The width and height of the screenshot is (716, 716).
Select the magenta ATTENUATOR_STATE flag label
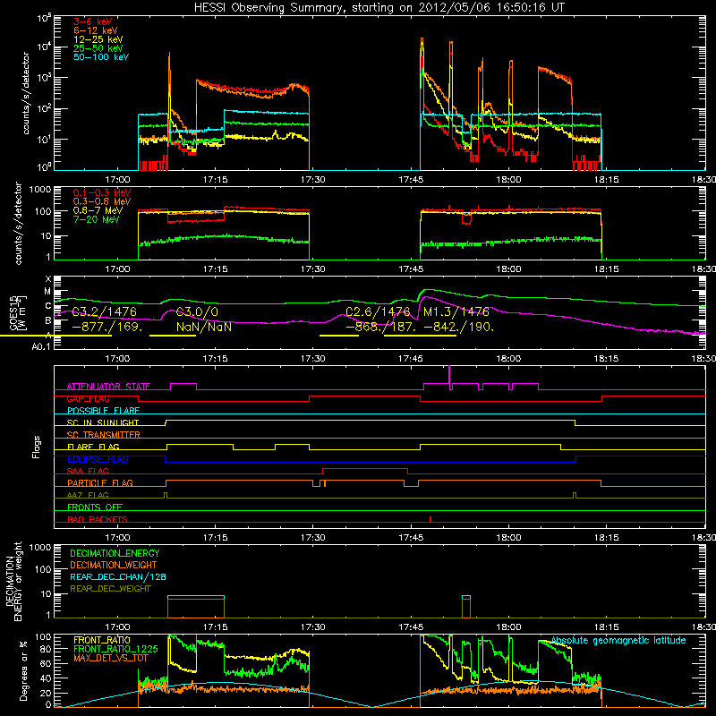pyautogui.click(x=108, y=387)
